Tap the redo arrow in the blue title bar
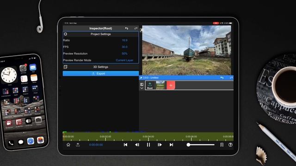This screenshot has width=296, height=166. coord(231,78)
